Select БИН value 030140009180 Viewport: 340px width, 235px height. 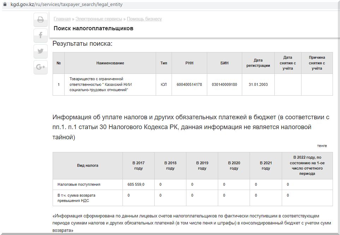225,84
